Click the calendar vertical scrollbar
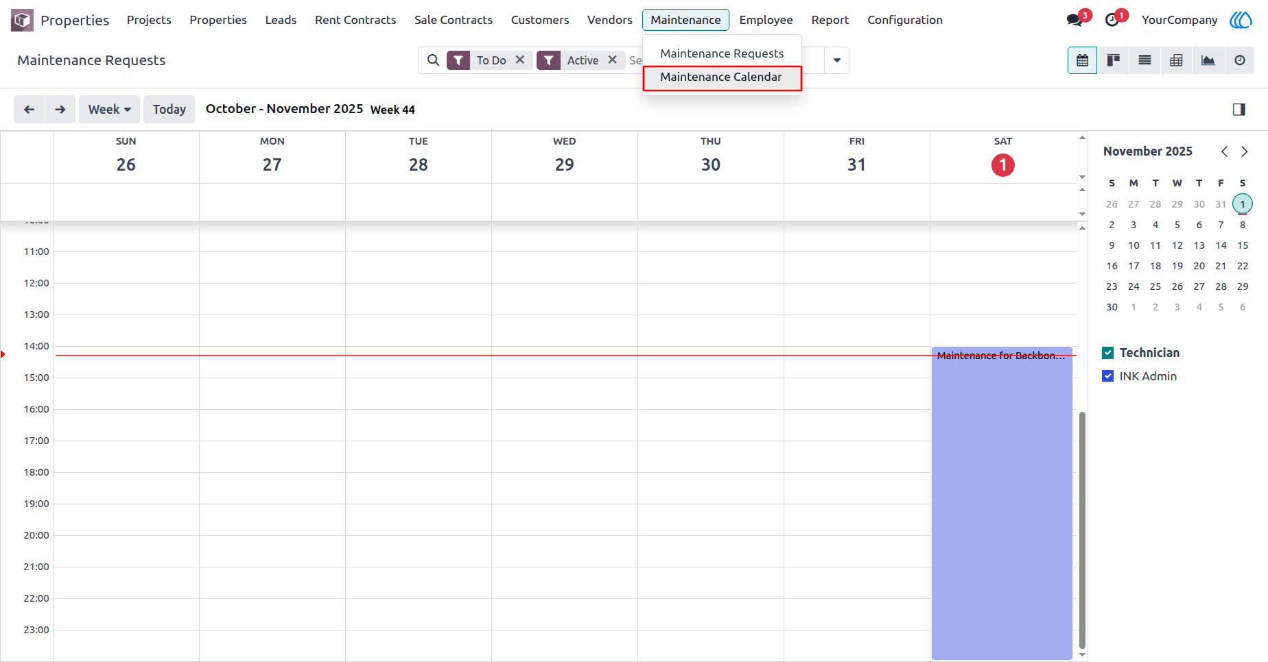Viewport: 1268px width, 662px height. point(1082,529)
